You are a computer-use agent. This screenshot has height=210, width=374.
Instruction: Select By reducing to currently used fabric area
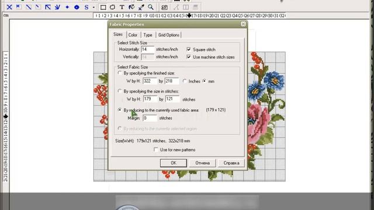click(x=120, y=110)
